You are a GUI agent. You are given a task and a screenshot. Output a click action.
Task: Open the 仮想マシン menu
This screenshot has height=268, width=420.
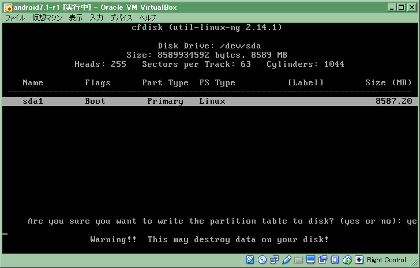[47, 18]
